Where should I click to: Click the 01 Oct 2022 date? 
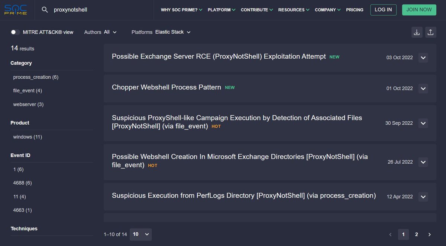[400, 88]
